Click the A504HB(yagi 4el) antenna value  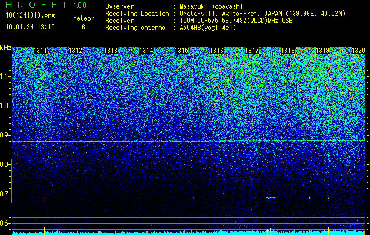pyautogui.click(x=208, y=28)
